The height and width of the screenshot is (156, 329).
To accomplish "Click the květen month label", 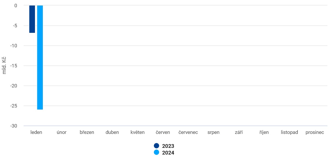I will click(138, 132).
